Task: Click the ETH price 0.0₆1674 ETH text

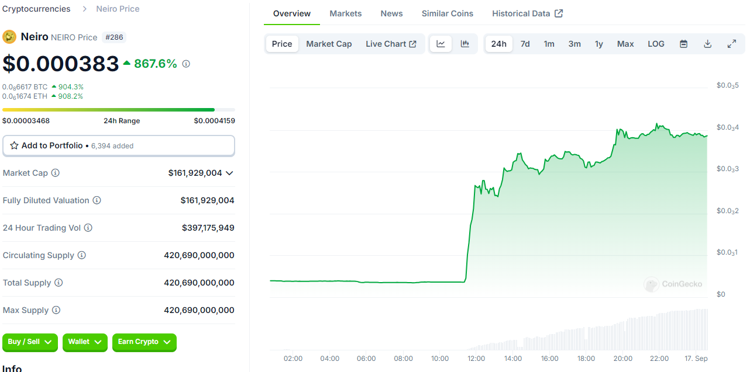Action: click(25, 96)
